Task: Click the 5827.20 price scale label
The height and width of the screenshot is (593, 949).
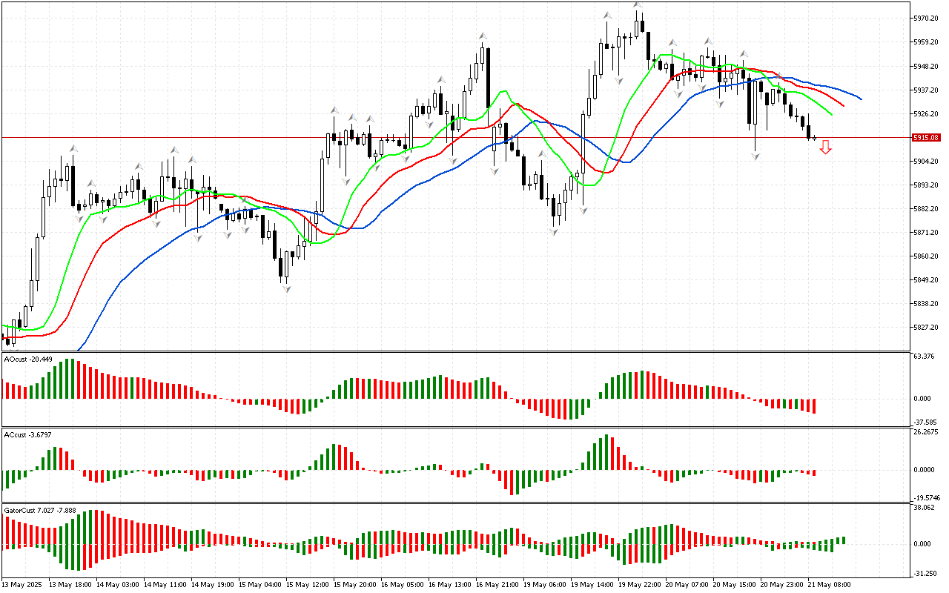Action: [x=926, y=327]
